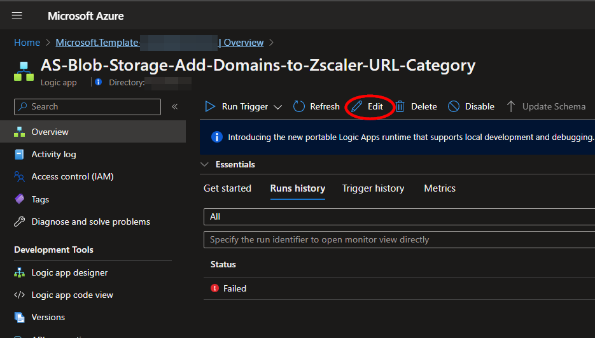Switch to the Trigger history tab

pyautogui.click(x=373, y=188)
